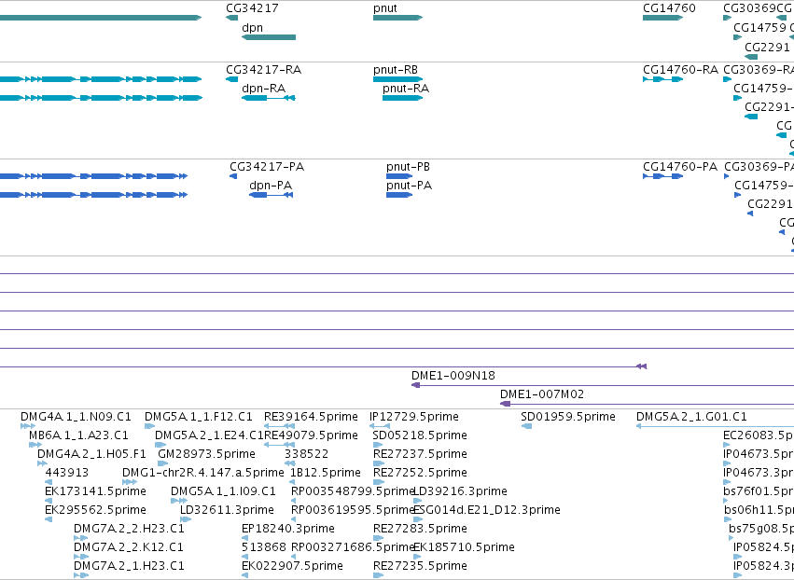794x580 pixels.
Task: Select the DMG5A.1_1.F12.C1 EST label
Action: tap(198, 417)
